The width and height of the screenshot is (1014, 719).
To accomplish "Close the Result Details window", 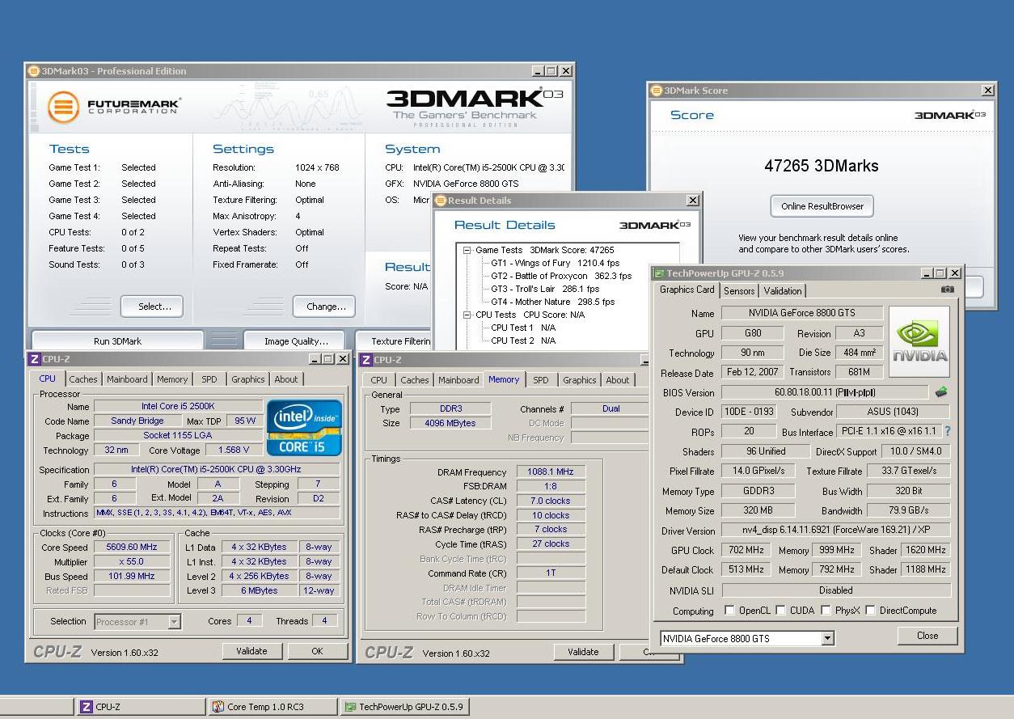I will tap(692, 201).
